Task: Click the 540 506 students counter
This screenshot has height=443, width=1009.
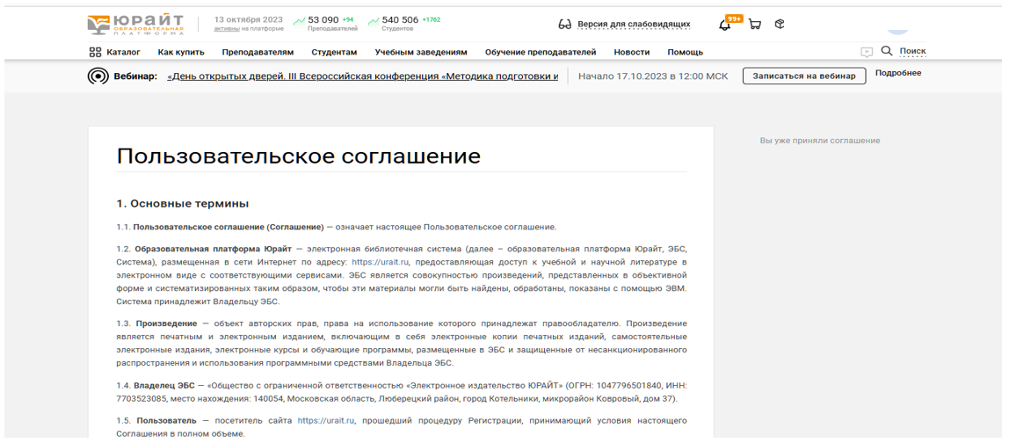Action: 400,19
